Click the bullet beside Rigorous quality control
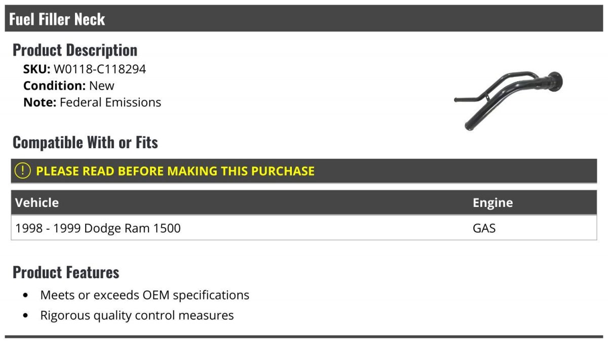608x343 pixels. click(x=26, y=316)
